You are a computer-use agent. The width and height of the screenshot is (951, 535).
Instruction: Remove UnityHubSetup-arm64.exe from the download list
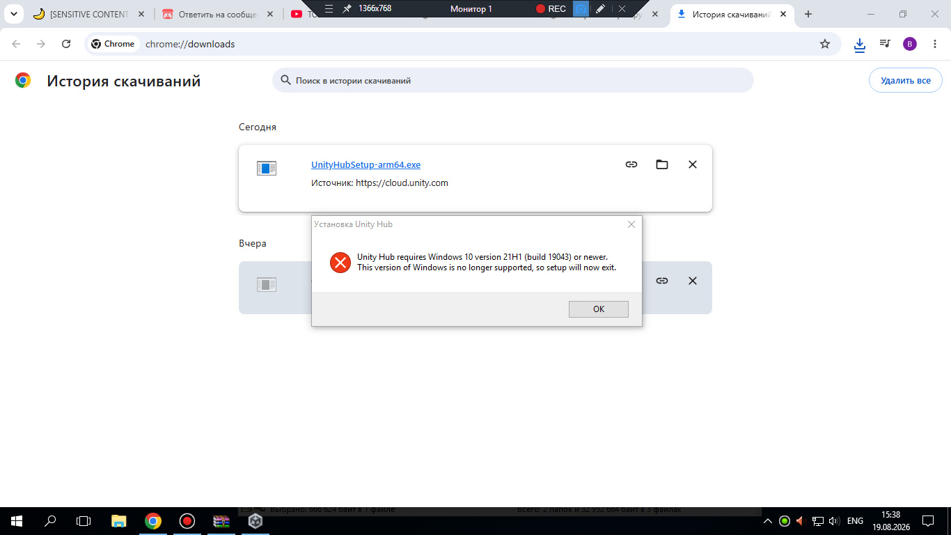pos(693,164)
